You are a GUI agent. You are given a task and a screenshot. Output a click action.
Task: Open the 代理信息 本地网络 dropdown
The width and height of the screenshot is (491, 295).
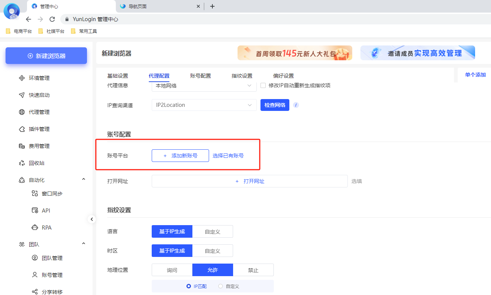coord(204,85)
